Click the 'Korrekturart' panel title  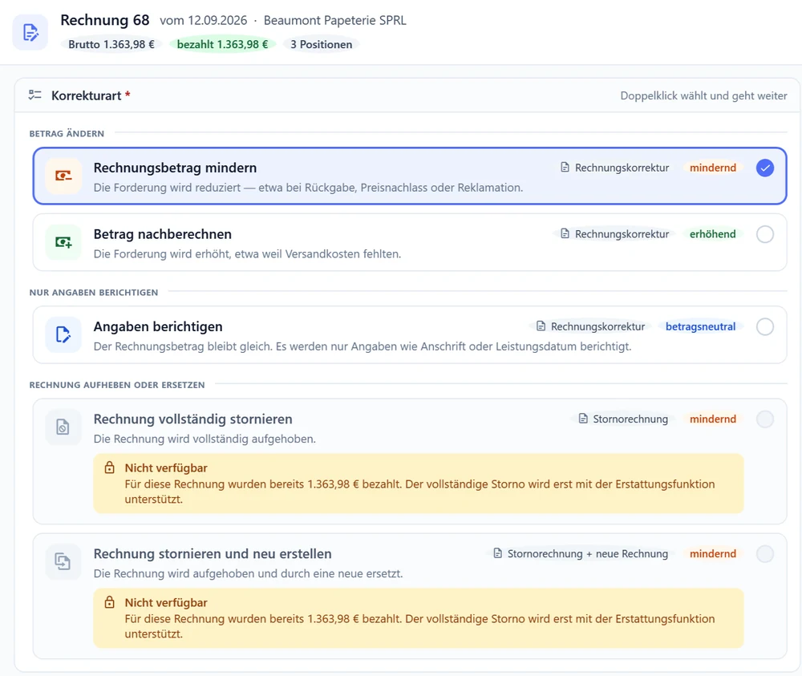point(87,95)
